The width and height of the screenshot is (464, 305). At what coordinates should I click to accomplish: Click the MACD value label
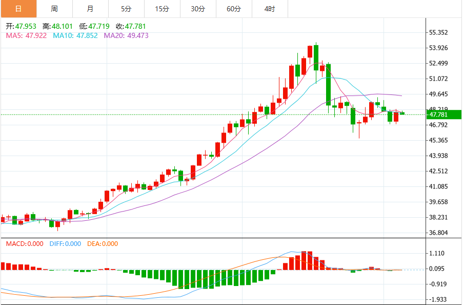[25, 244]
